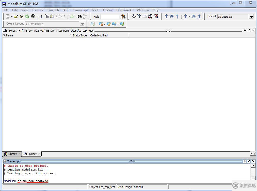Sort by the Status column header

pyautogui.click(x=76, y=35)
